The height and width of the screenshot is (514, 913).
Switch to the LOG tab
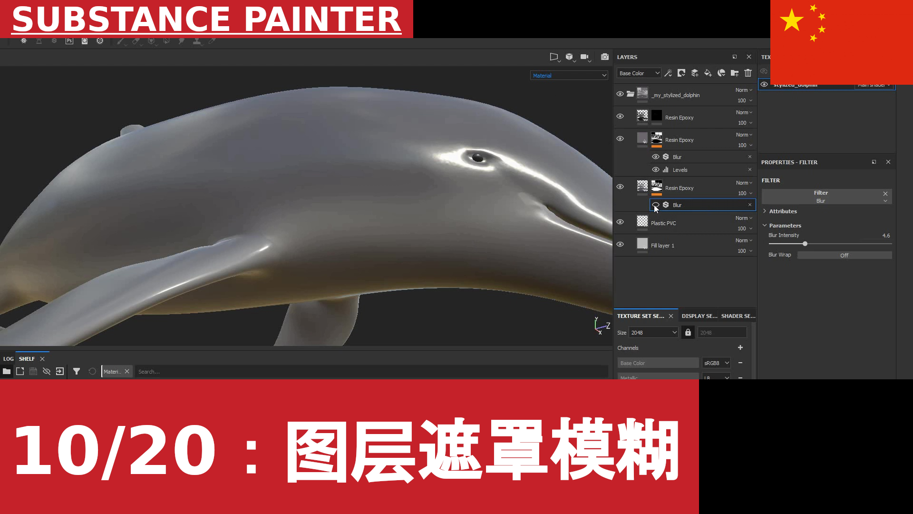point(9,359)
